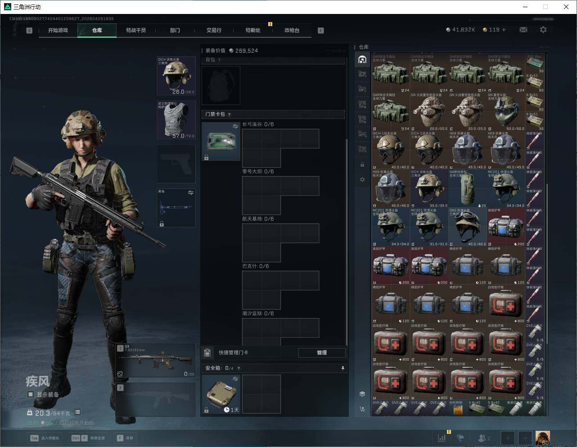This screenshot has width=577, height=447.
Task: Click the Ctrl F 转移全部 button
Action: [88, 438]
